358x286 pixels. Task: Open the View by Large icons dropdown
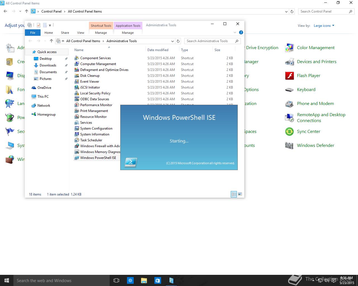click(324, 26)
